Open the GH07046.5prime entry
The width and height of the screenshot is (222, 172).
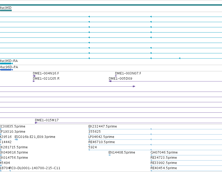[164, 152]
